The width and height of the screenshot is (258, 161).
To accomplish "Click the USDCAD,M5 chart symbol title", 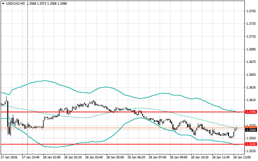I will tap(15, 3).
